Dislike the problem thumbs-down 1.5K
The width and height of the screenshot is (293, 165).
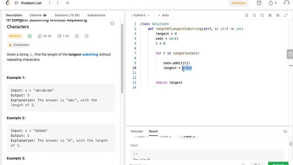63,36
